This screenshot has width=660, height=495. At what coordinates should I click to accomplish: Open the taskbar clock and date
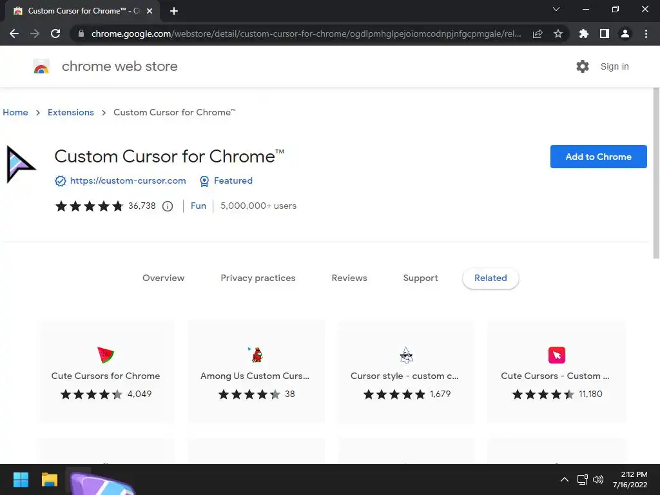click(x=630, y=480)
